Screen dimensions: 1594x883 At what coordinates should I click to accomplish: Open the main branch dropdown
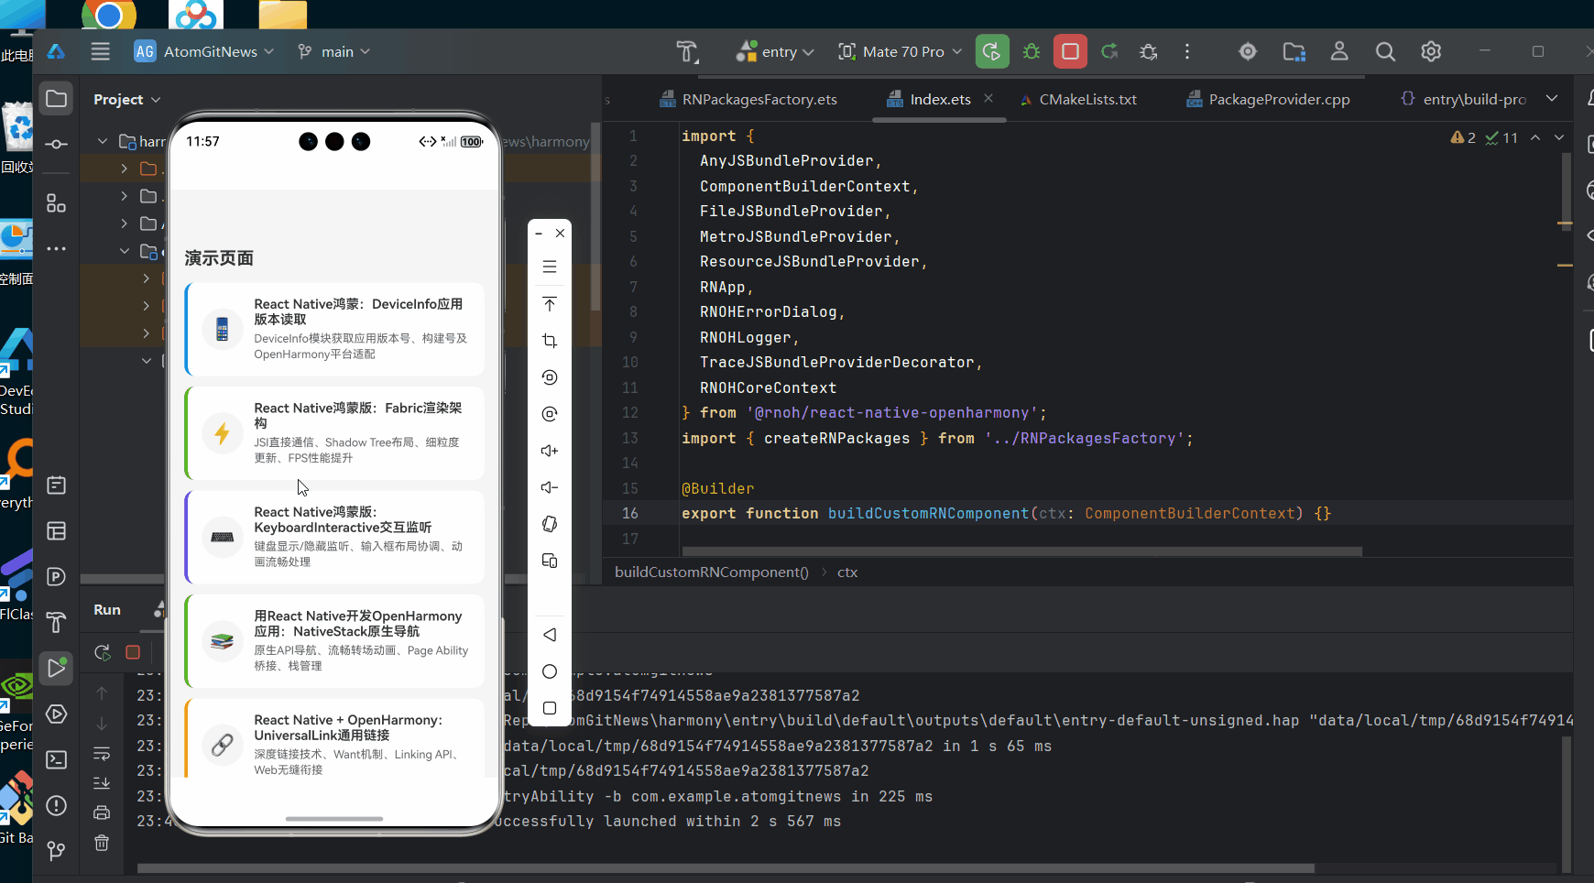334,52
